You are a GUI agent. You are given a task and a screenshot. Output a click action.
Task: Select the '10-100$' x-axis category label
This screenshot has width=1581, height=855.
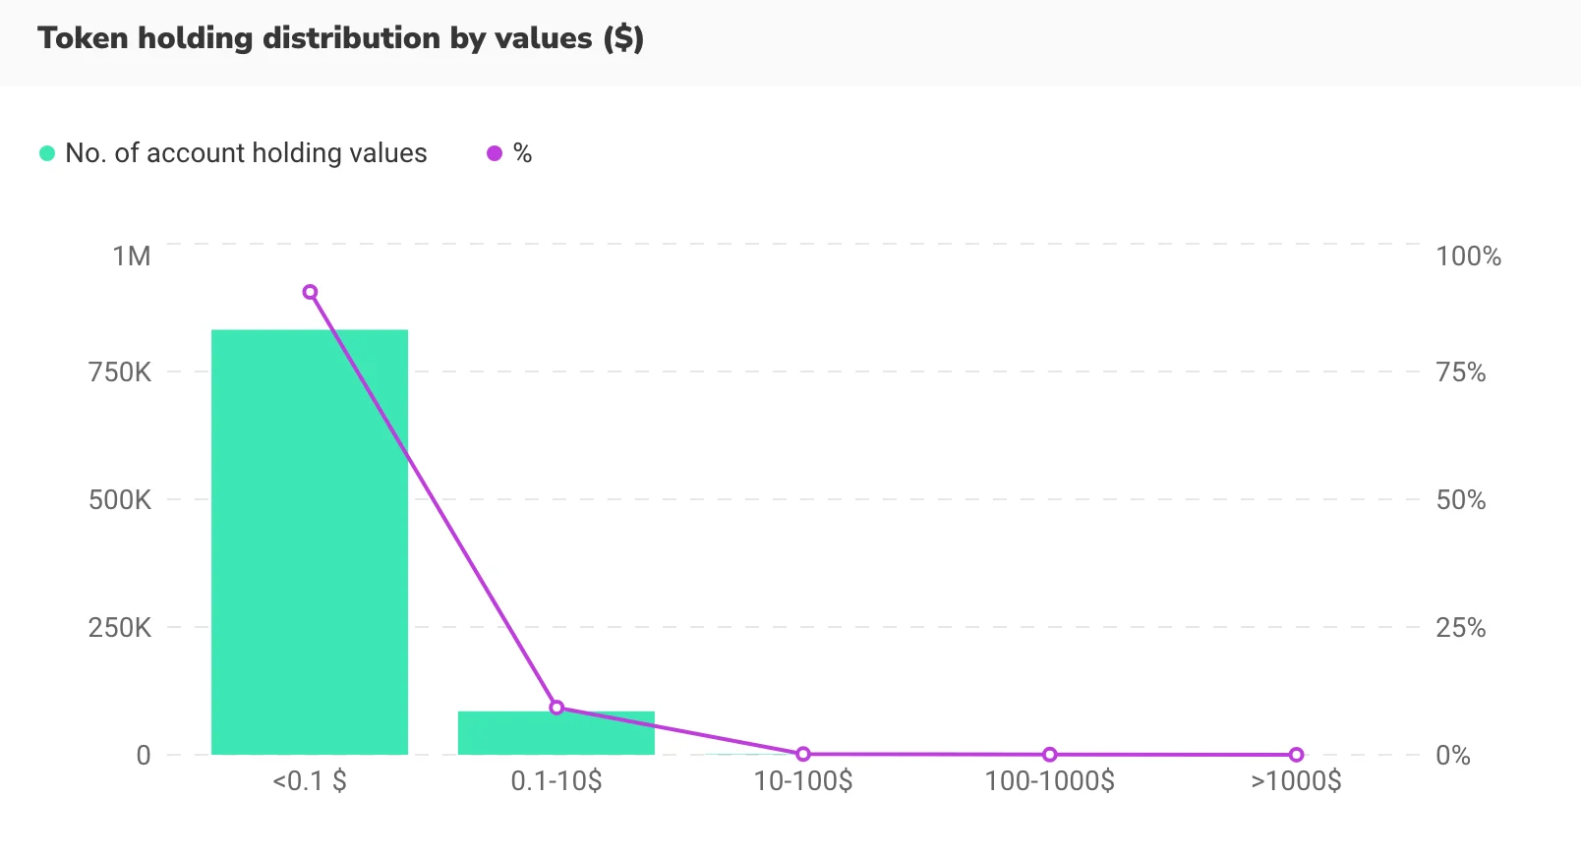[803, 781]
